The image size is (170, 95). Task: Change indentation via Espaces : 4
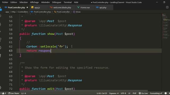pos(114,93)
